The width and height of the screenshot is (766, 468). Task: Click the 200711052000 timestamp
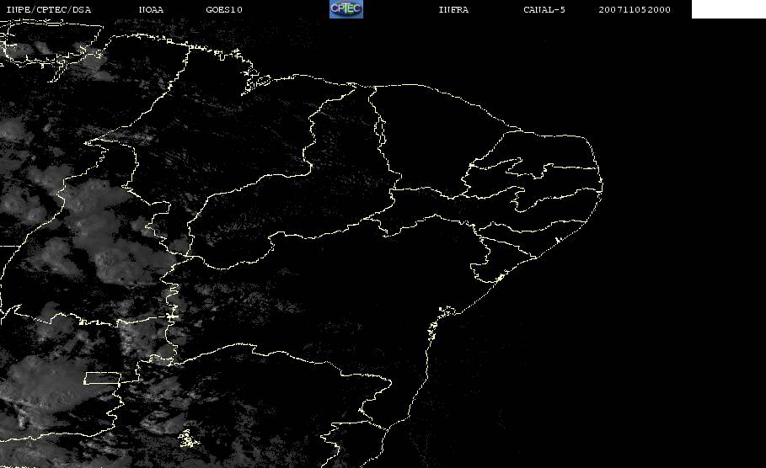(635, 9)
